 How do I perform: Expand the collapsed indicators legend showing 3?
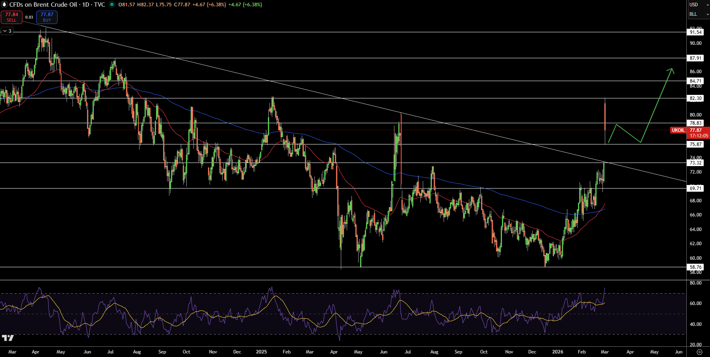[x=7, y=31]
